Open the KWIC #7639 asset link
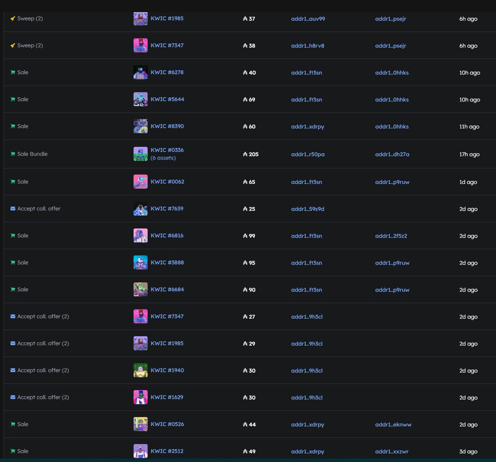Screen dimensions: 496x462 coord(167,209)
